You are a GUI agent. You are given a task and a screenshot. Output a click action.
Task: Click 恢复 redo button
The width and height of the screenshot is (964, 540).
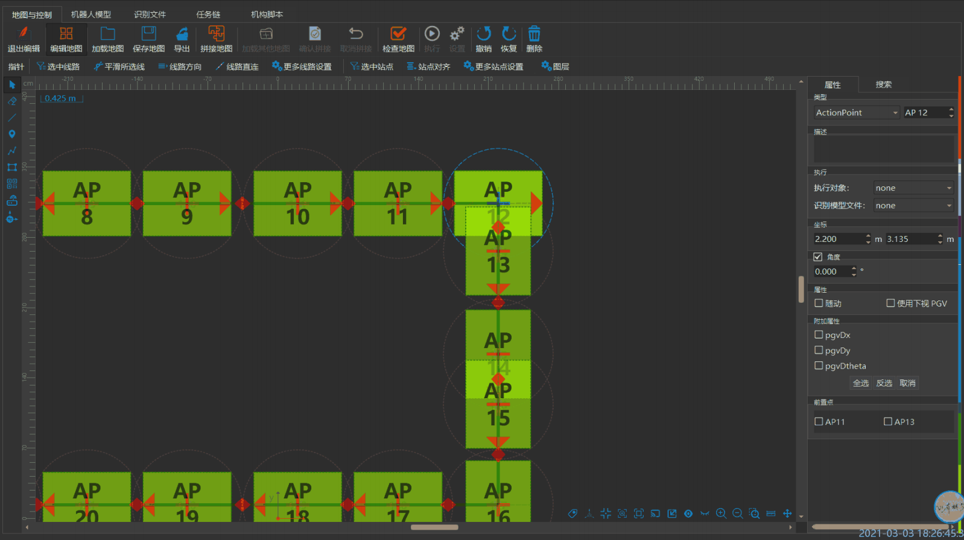[509, 39]
